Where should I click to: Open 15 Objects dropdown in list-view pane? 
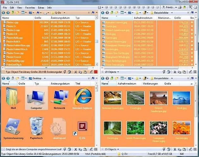point(118,72)
